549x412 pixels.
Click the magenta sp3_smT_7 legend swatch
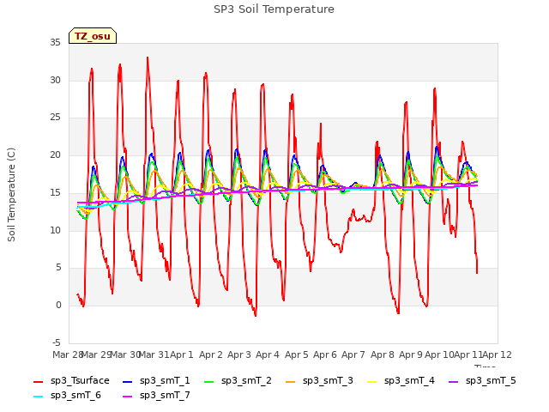tap(128, 397)
